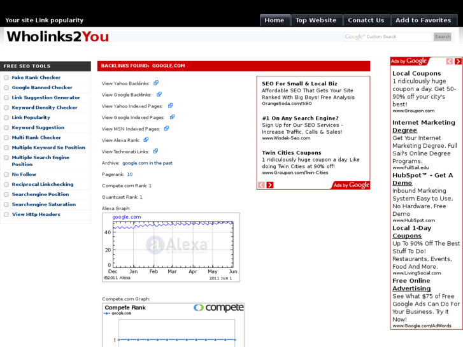Open 'Local Coupons' Groupon ad

pyautogui.click(x=417, y=73)
